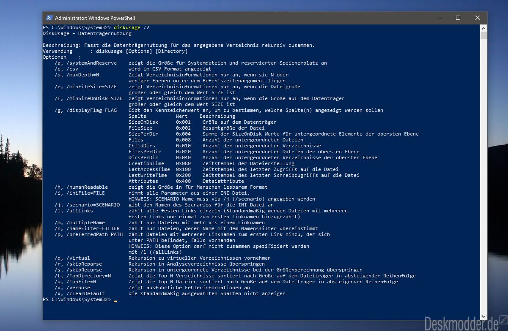Click the "LastWriteTime" column name
508x331 pixels.
[x=148, y=175]
